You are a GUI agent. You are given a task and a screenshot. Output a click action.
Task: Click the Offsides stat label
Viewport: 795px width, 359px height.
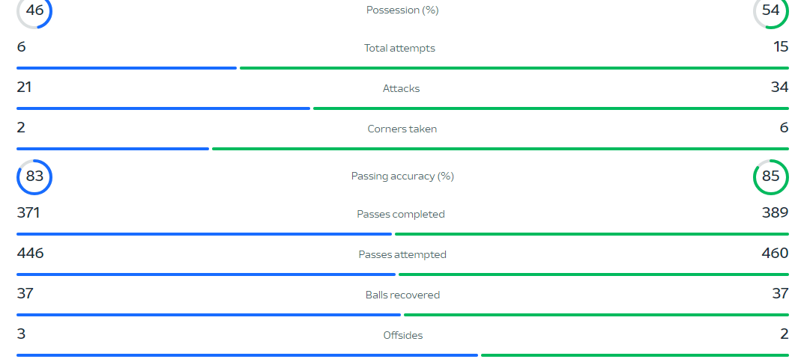click(x=403, y=335)
